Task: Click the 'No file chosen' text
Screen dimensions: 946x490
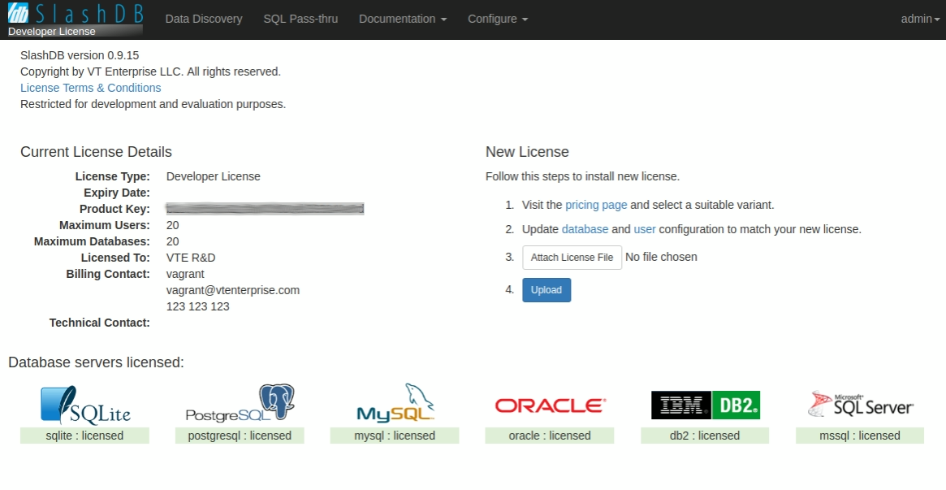Action: pos(661,257)
